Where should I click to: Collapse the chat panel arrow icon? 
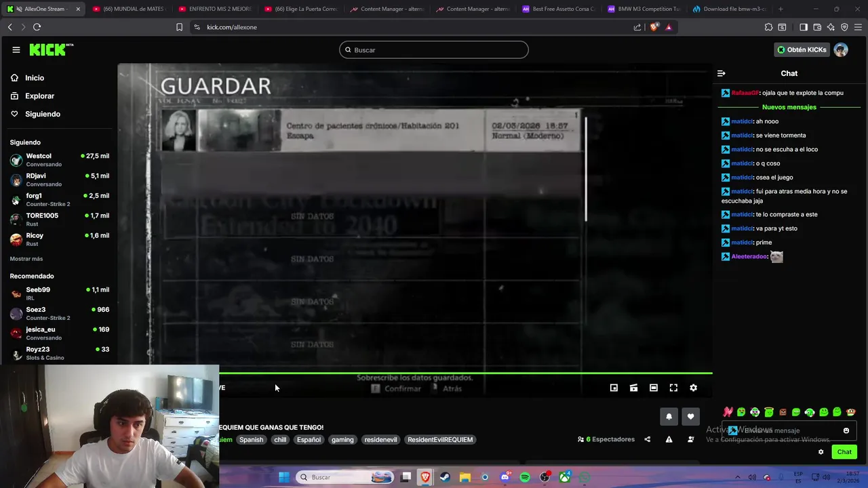pyautogui.click(x=722, y=73)
